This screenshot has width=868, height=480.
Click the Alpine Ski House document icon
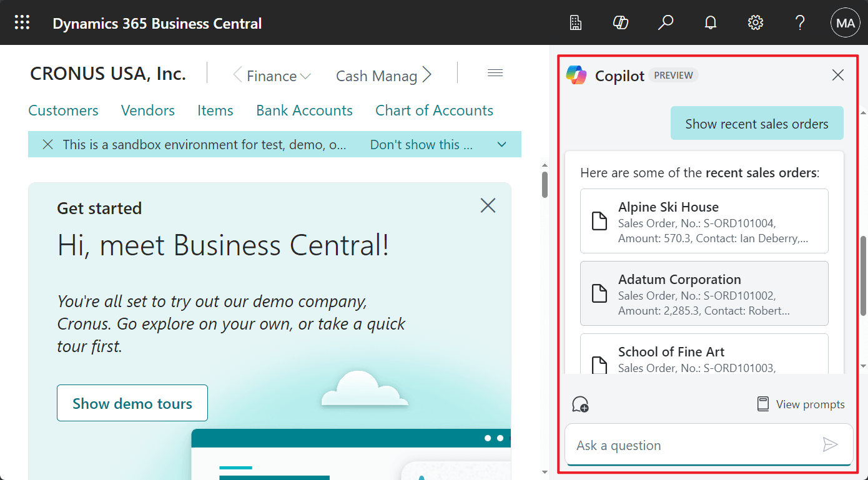pyautogui.click(x=599, y=221)
